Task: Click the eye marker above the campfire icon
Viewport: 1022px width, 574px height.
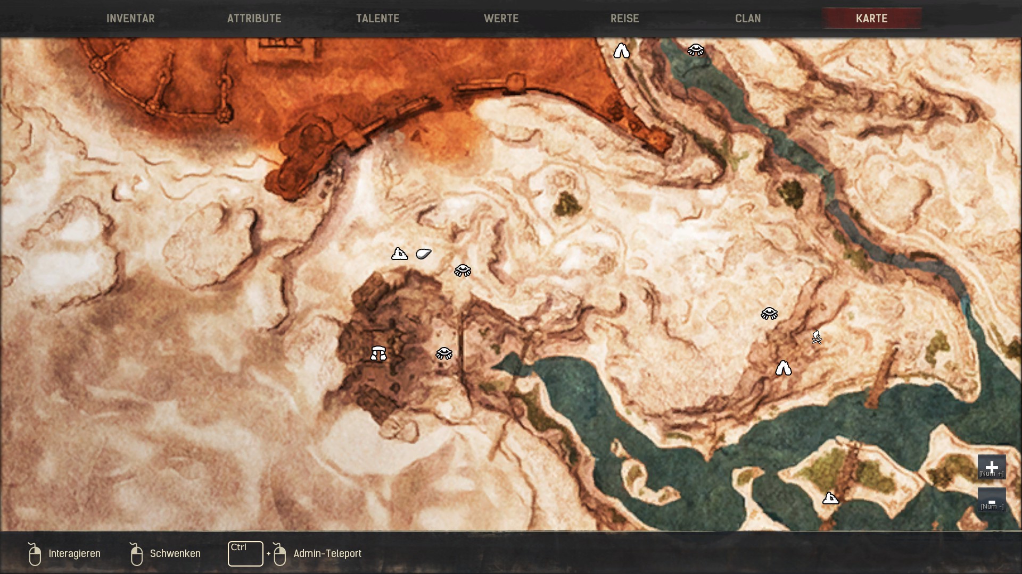Action: [x=769, y=314]
